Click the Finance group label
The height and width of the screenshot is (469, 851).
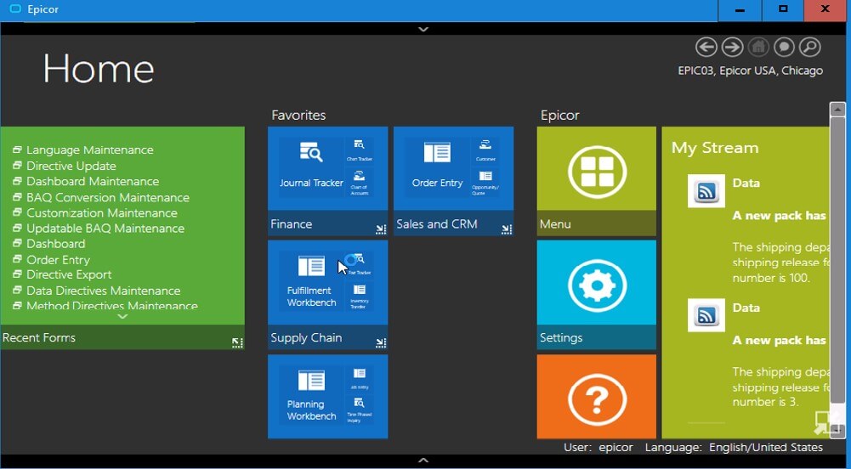pyautogui.click(x=292, y=224)
